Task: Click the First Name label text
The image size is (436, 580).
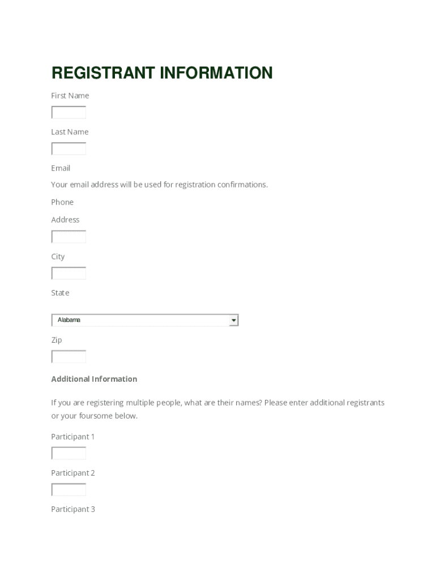Action: [70, 96]
